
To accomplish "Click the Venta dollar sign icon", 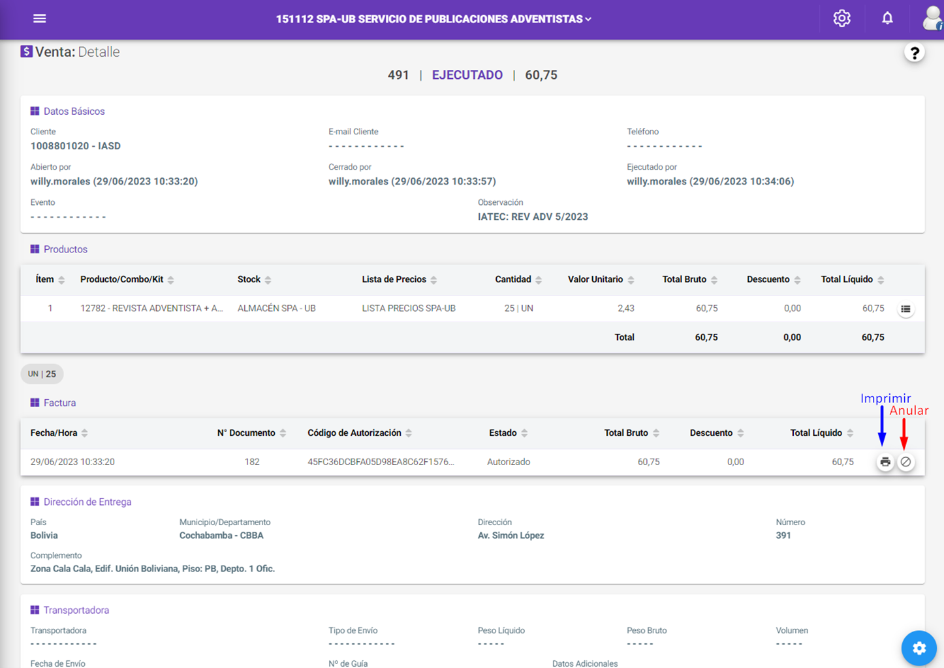I will (26, 52).
